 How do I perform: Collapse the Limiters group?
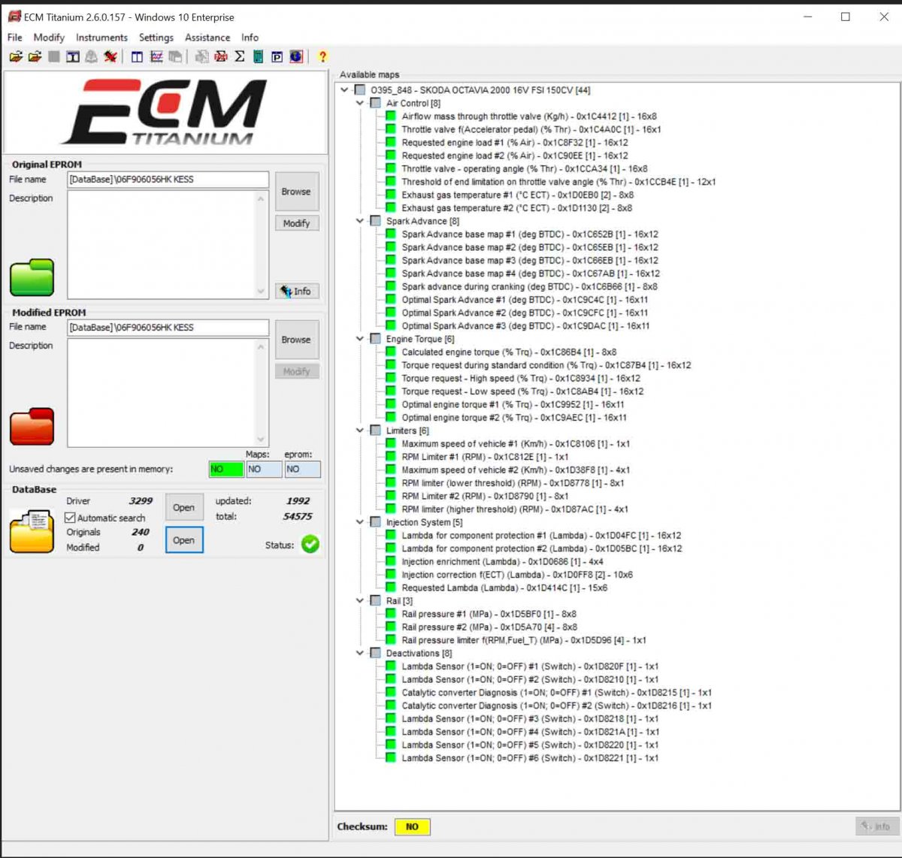pos(360,431)
